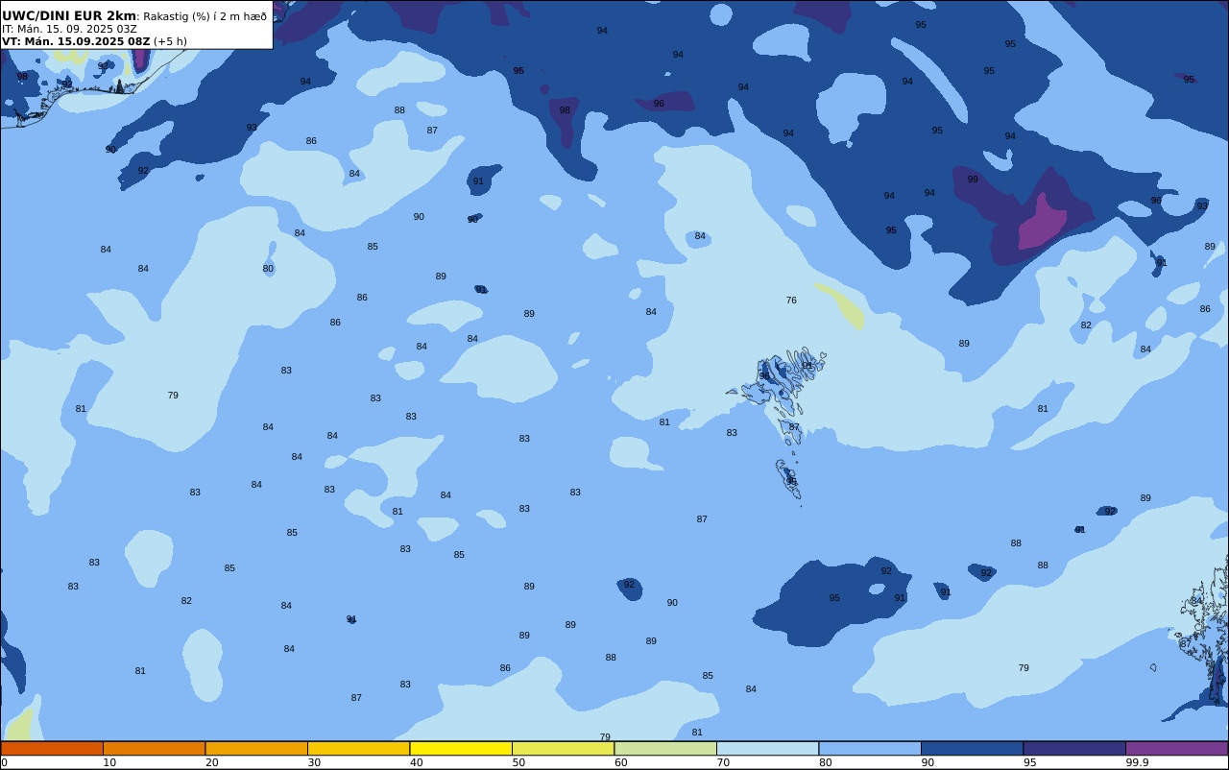Click the orange 10–20 legend swatch
Viewport: 1229px width, 770px height.
(x=154, y=748)
